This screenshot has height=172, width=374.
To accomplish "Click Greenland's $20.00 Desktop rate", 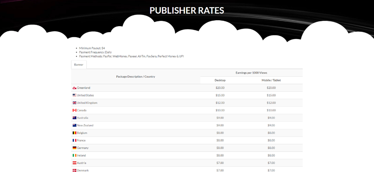I will [x=220, y=88].
